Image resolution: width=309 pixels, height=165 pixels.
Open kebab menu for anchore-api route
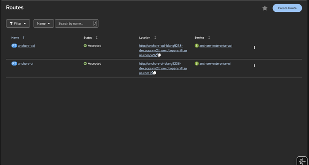(254, 48)
